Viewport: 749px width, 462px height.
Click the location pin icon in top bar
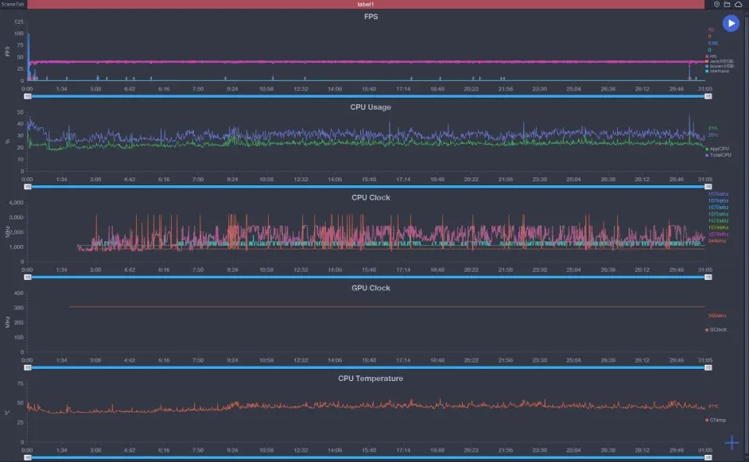(716, 4)
